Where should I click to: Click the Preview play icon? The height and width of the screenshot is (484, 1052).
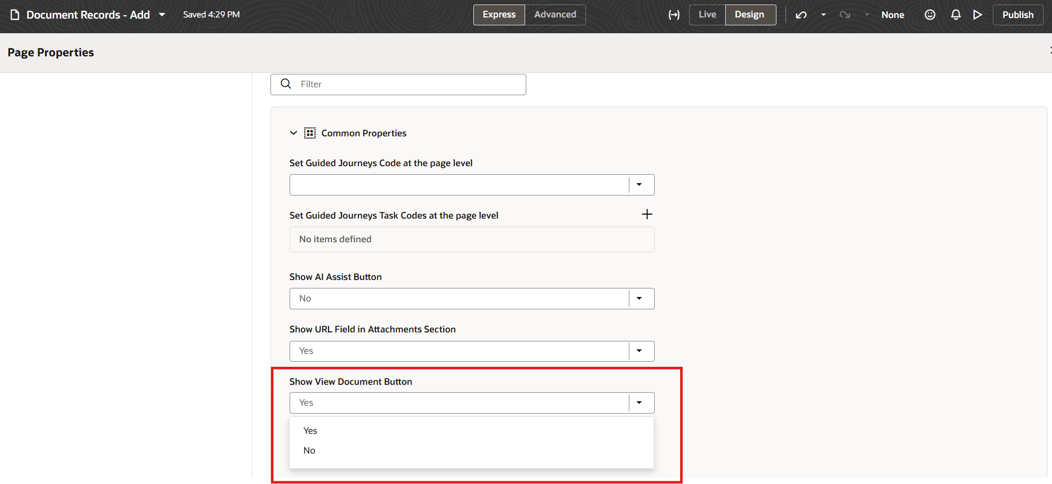tap(978, 15)
